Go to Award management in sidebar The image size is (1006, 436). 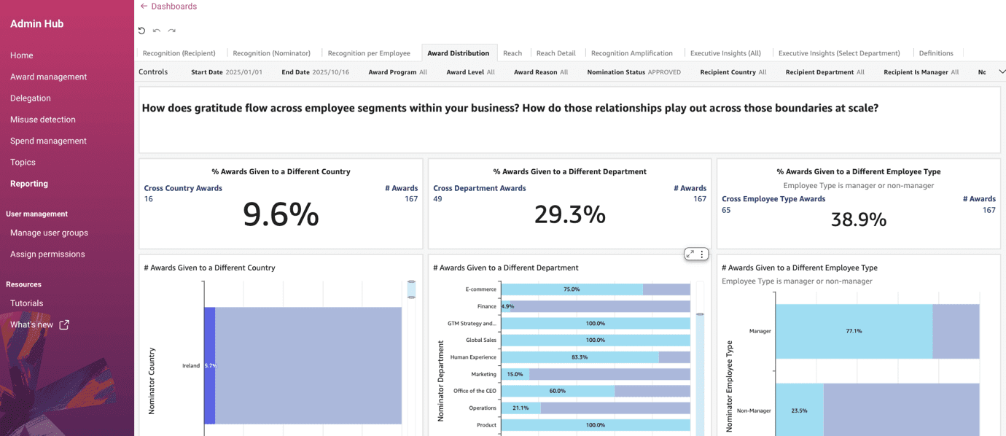[x=48, y=77]
